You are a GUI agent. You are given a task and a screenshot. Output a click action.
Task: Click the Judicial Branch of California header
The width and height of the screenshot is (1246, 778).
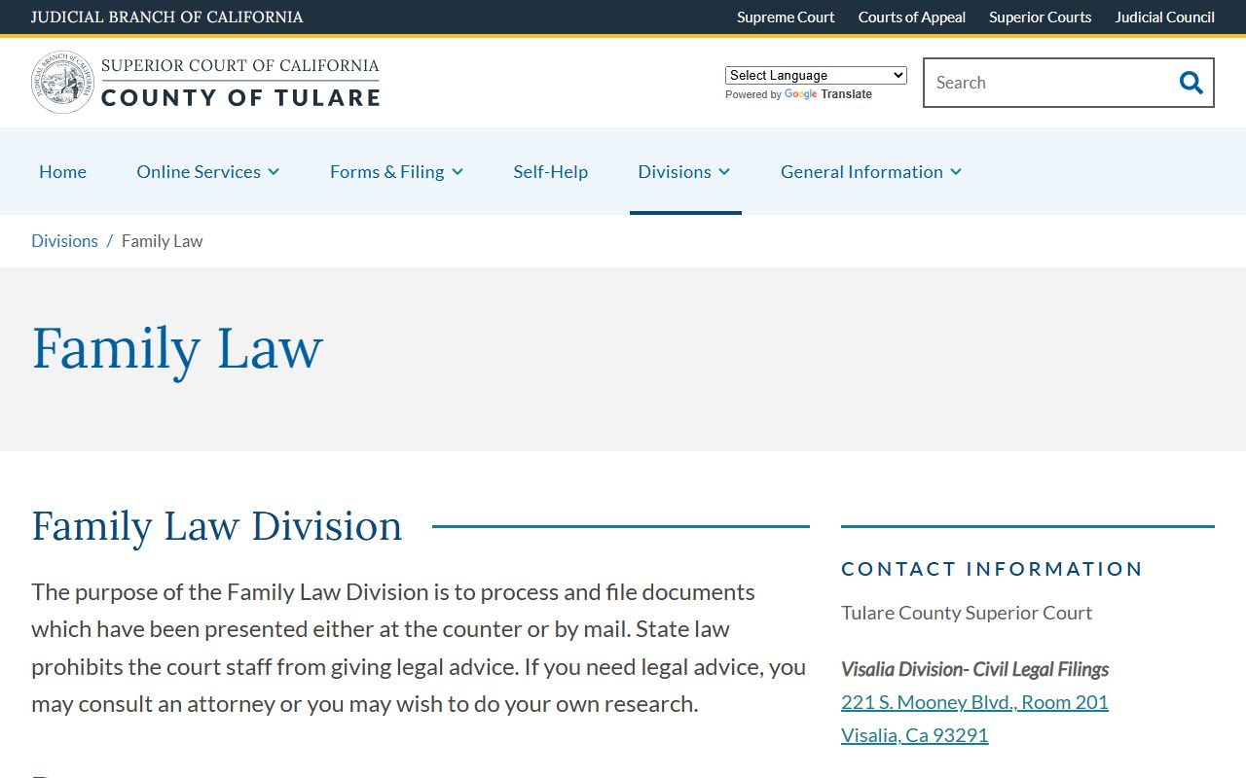coord(167,17)
